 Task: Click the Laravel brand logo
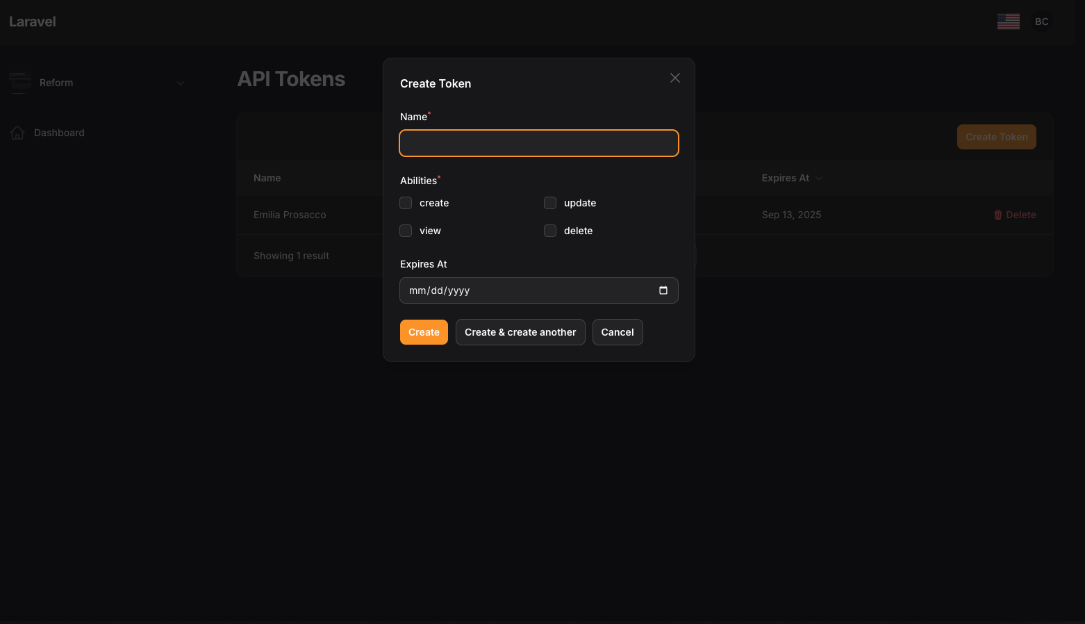pos(33,22)
